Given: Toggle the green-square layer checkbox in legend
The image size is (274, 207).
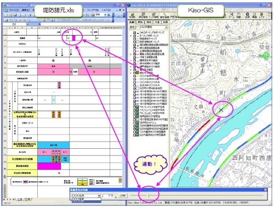Looking at the screenshot, I should [x=134, y=42].
